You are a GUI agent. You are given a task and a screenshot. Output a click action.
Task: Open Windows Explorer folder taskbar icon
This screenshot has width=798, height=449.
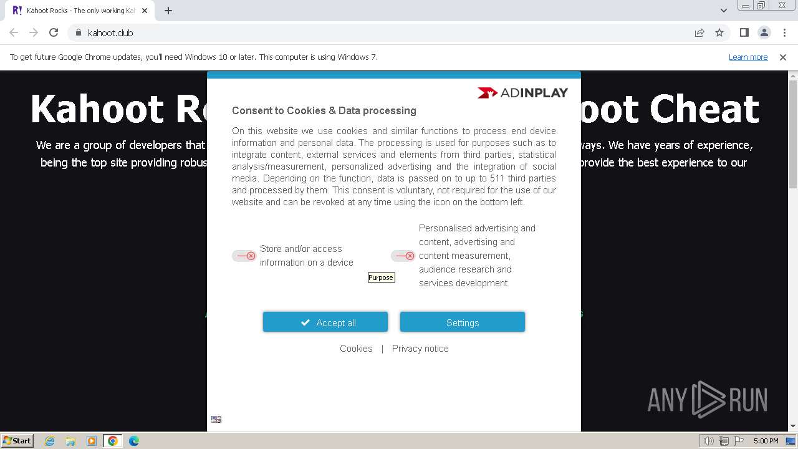pos(70,441)
